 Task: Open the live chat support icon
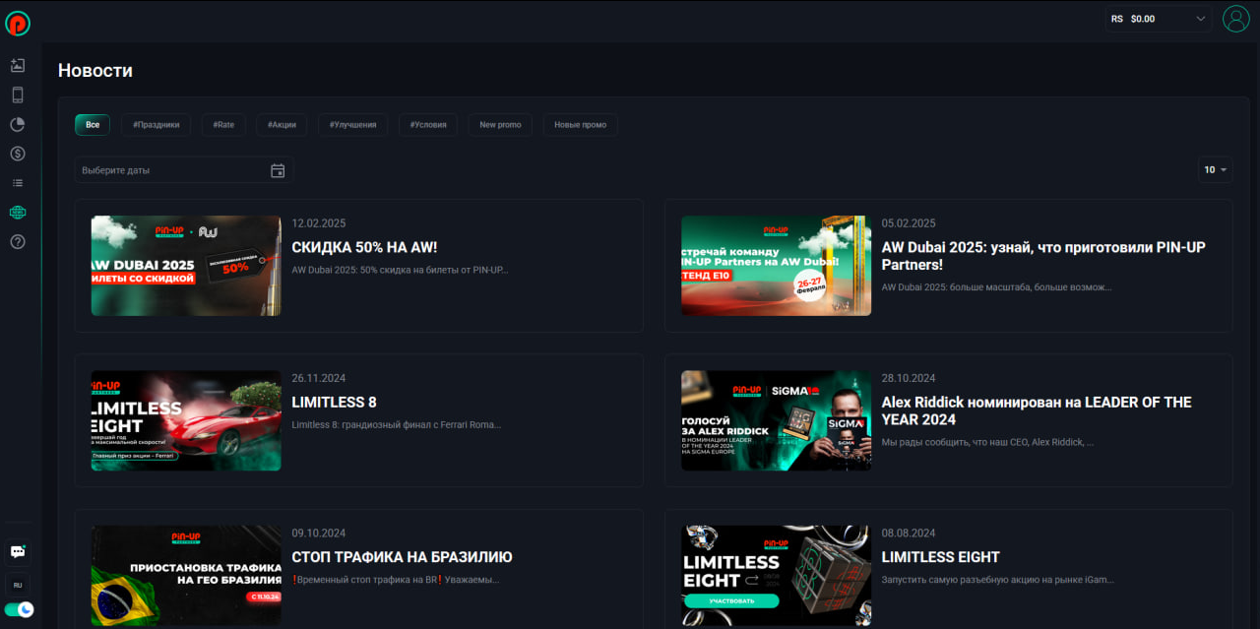tap(18, 552)
